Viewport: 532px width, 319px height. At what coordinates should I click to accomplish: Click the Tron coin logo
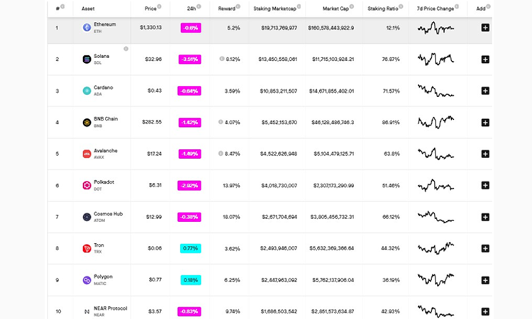point(87,249)
